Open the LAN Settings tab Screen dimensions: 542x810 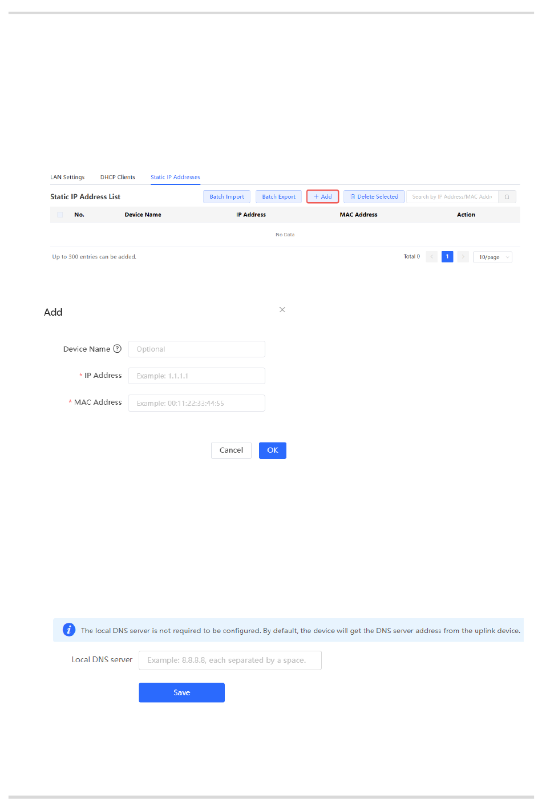click(67, 177)
